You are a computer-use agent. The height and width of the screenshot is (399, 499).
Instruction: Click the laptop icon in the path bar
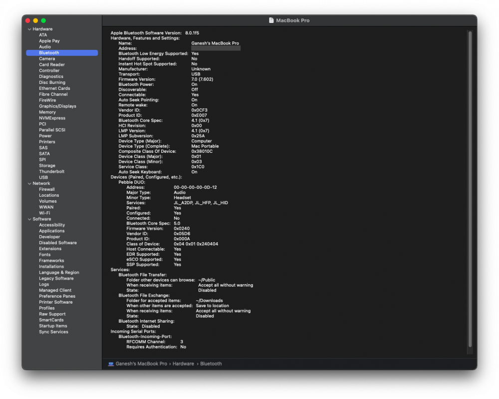111,364
